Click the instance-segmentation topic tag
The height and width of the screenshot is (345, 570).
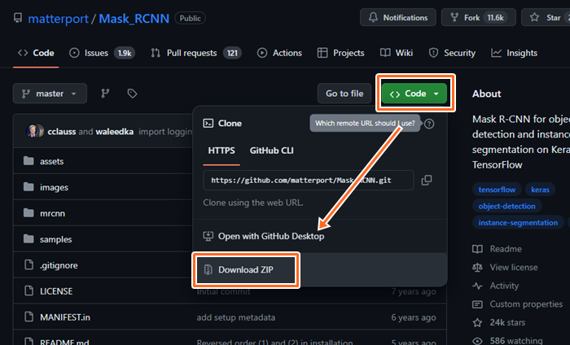pos(518,223)
